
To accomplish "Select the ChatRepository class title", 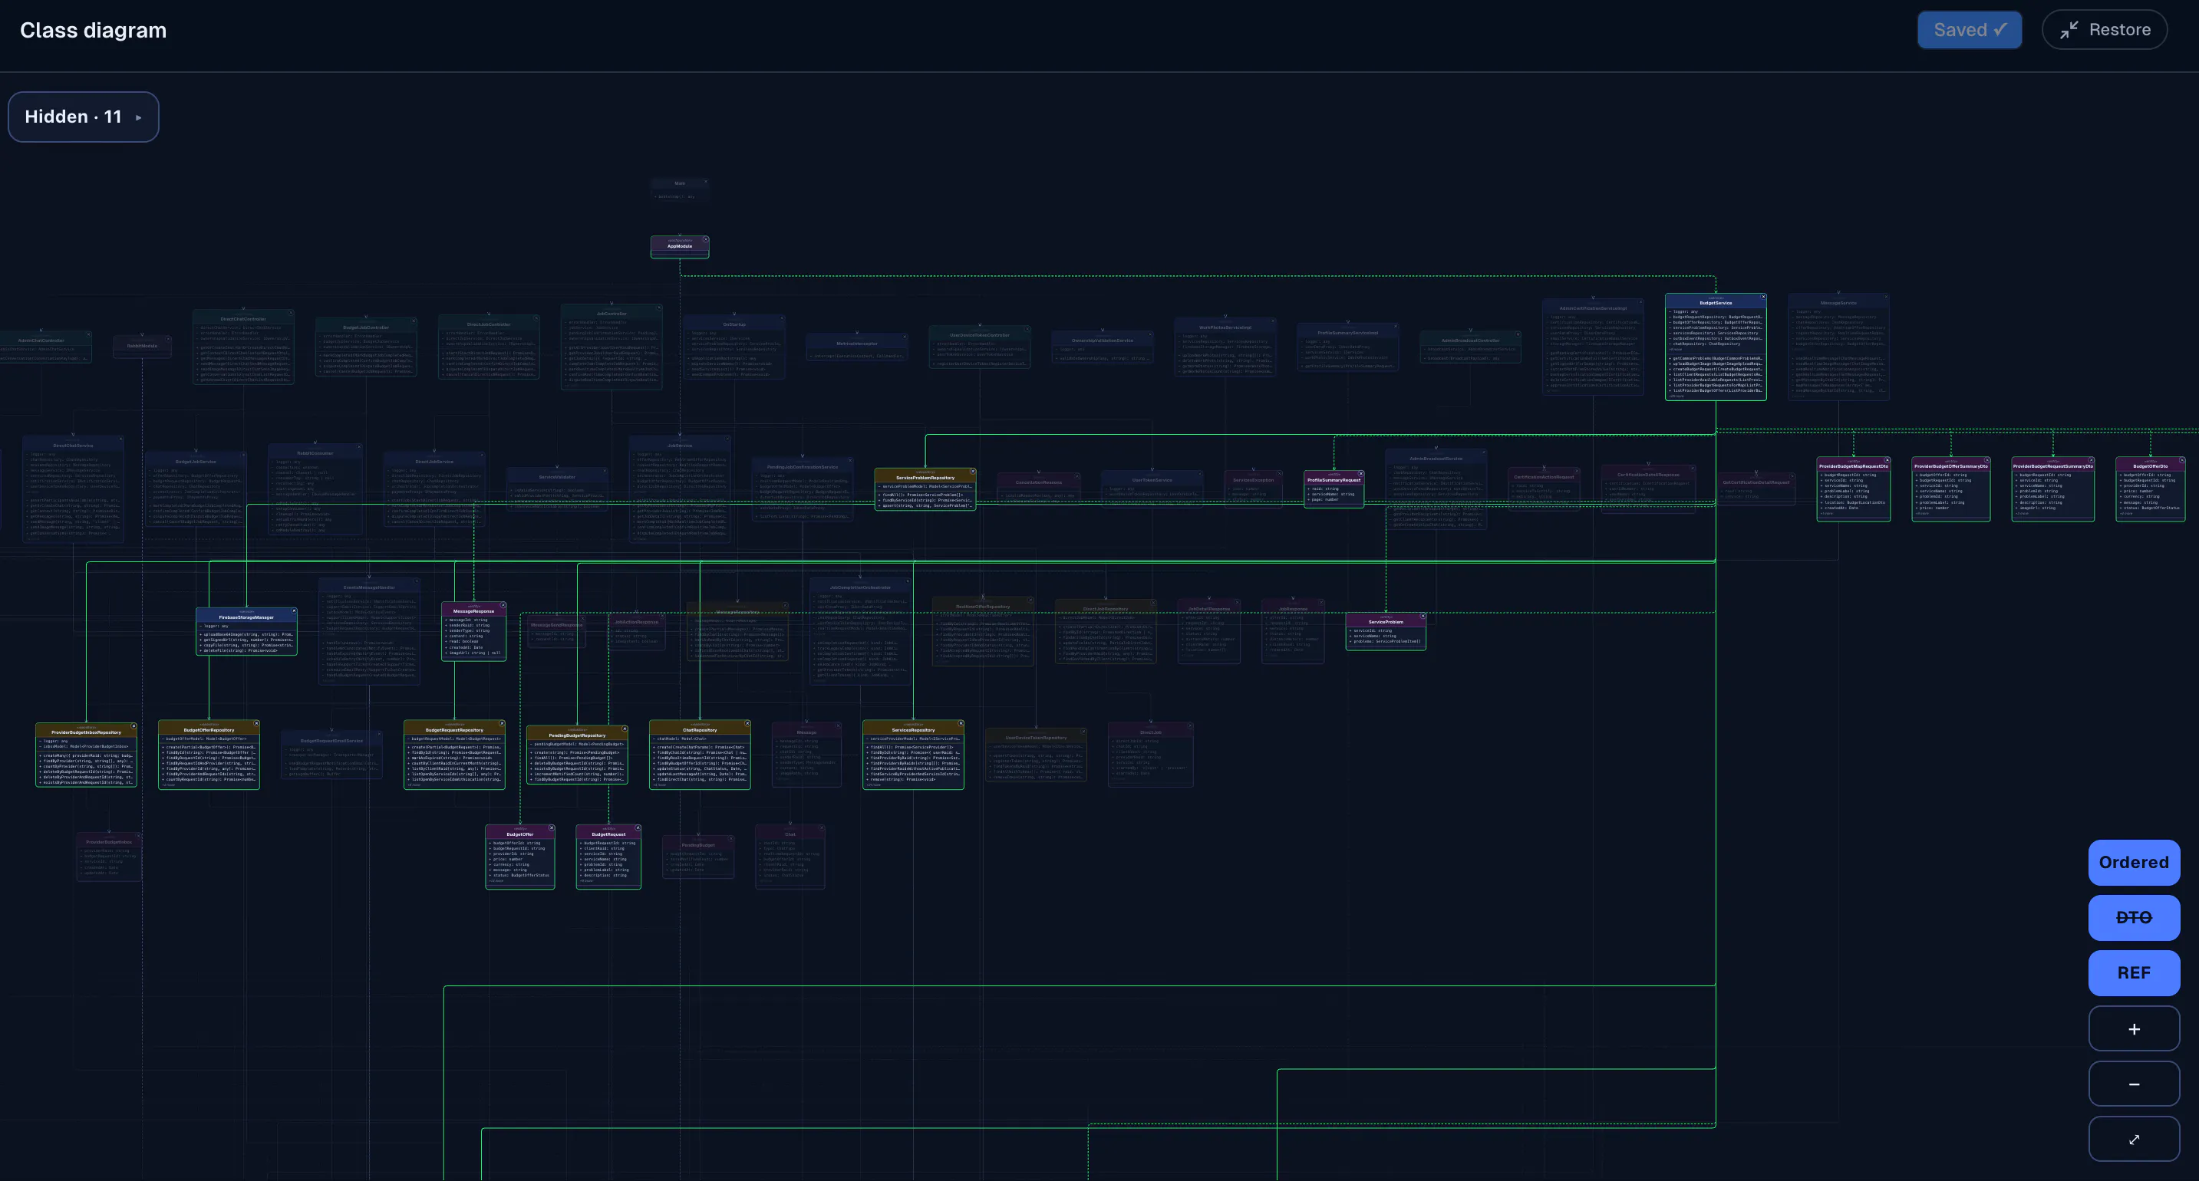I will click(x=699, y=729).
